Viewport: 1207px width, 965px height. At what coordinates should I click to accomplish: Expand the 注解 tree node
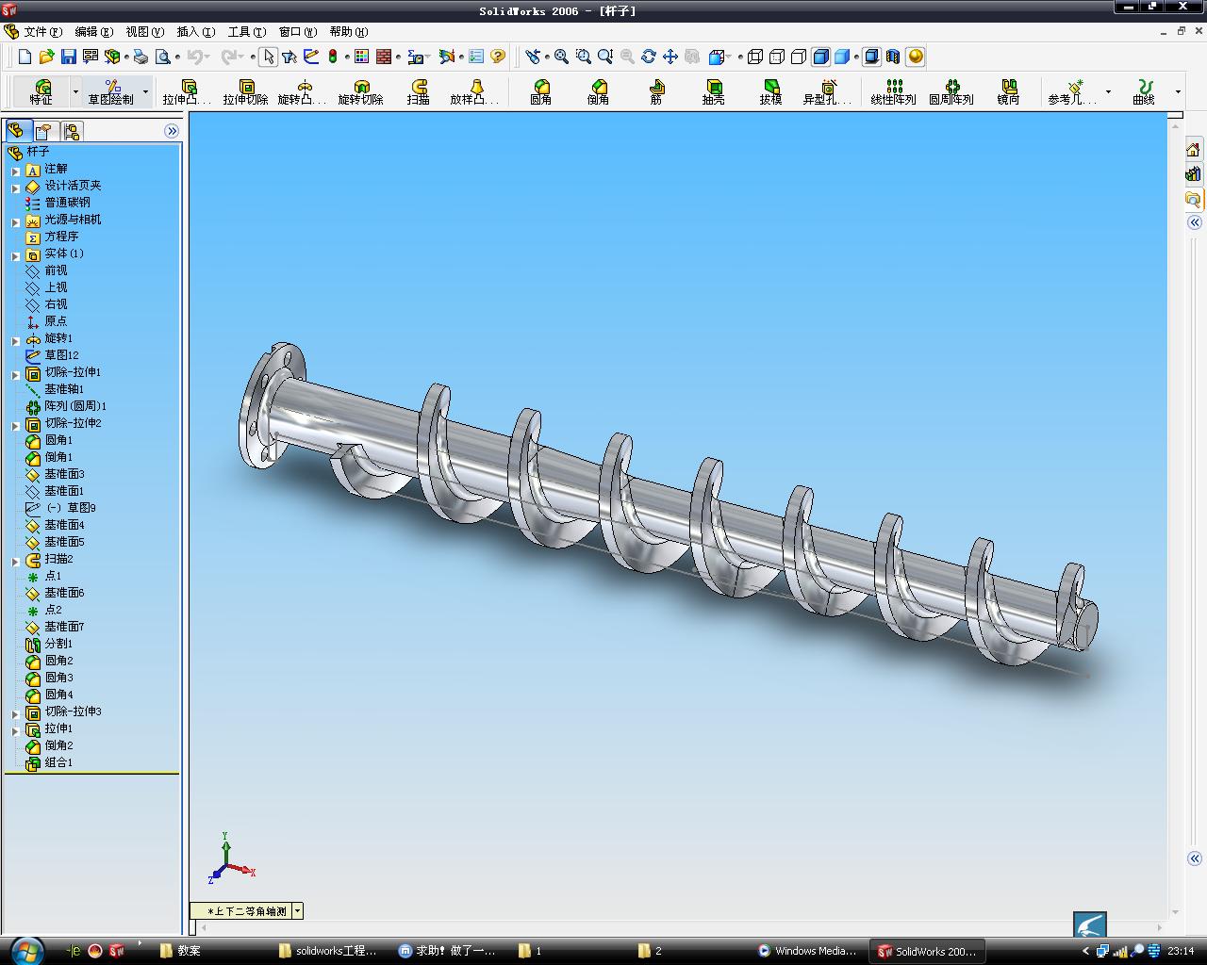click(x=16, y=172)
